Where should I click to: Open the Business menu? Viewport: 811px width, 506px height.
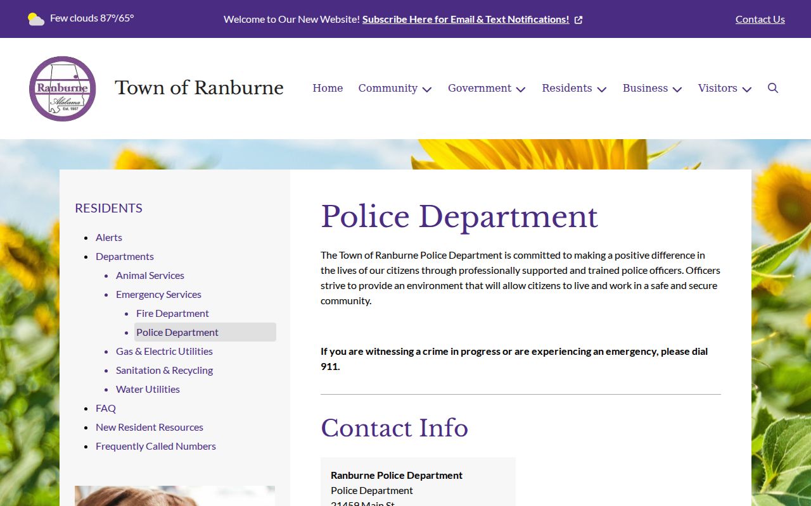[x=645, y=88]
